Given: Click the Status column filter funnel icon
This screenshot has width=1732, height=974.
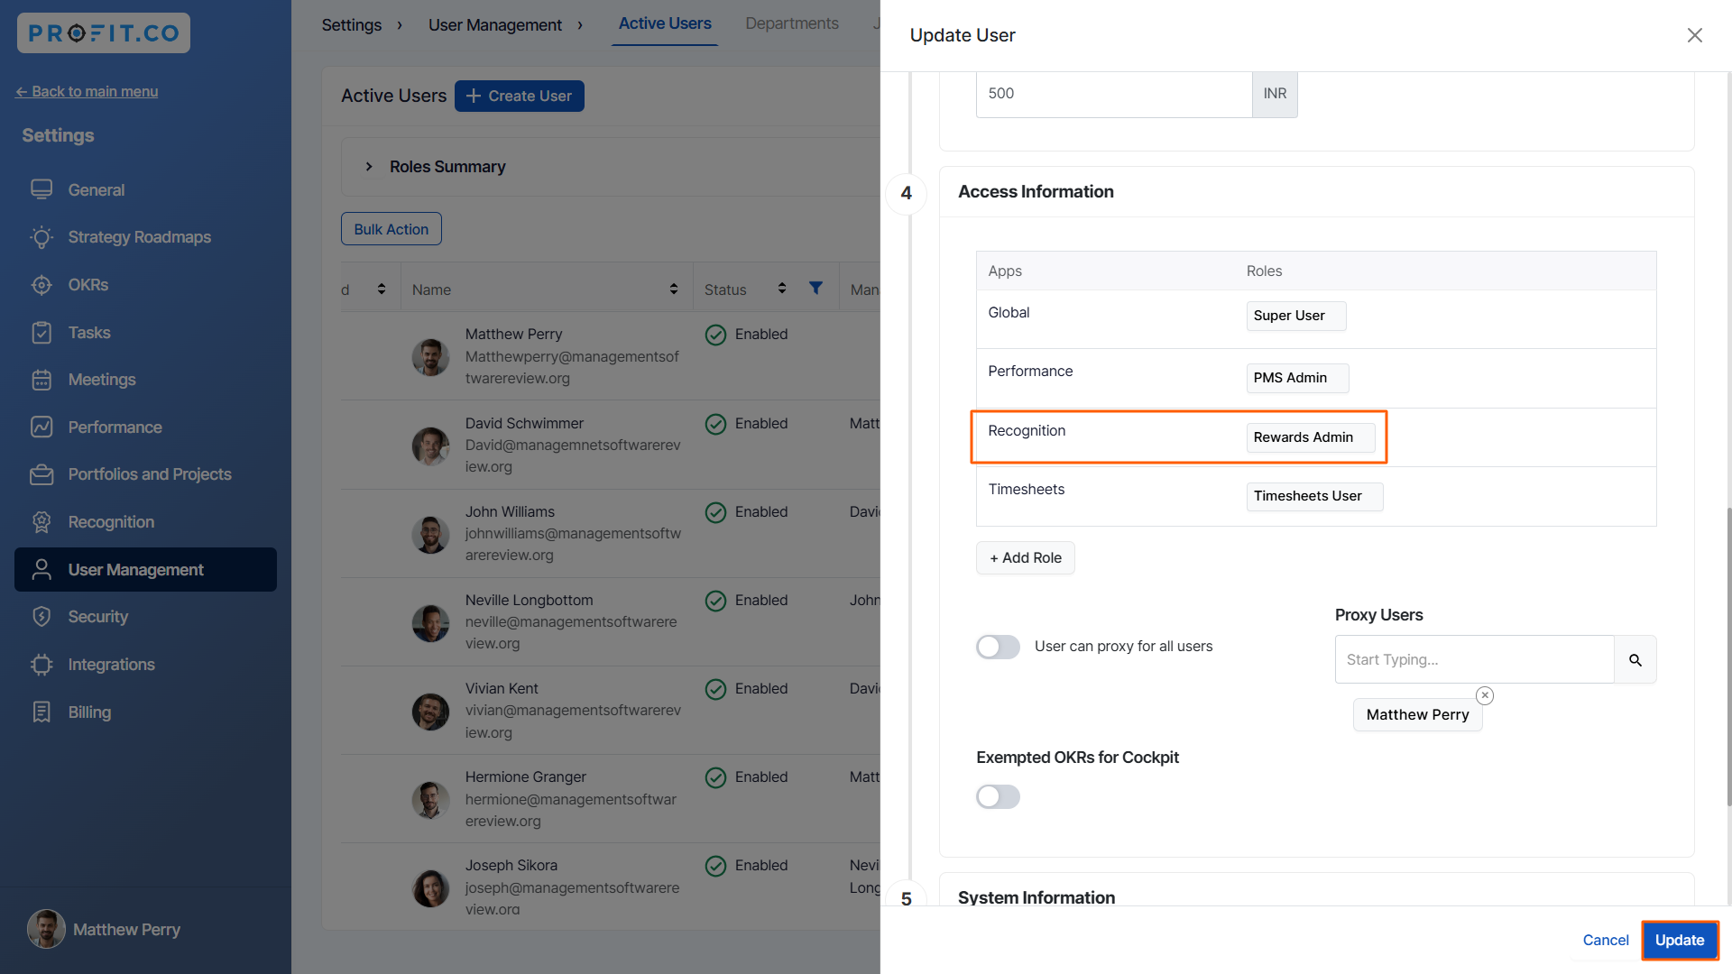Looking at the screenshot, I should (815, 289).
